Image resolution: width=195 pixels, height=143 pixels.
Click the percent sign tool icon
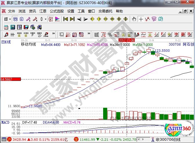coord(110,35)
